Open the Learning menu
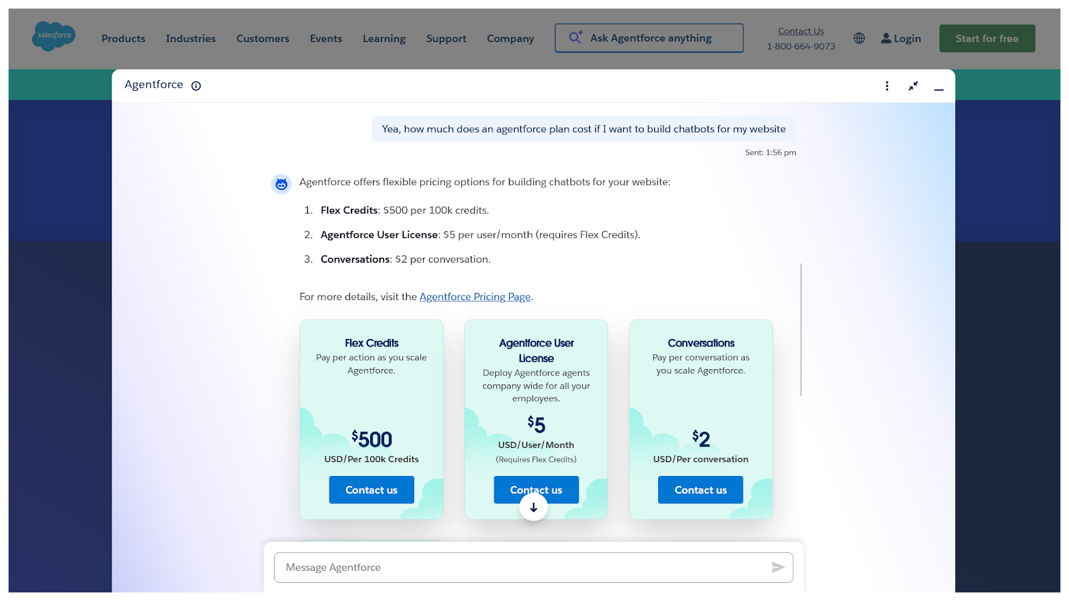Screen dimensions: 1069x601 384,39
